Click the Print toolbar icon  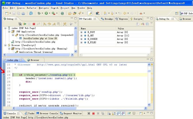pyautogui.click(x=23, y=13)
